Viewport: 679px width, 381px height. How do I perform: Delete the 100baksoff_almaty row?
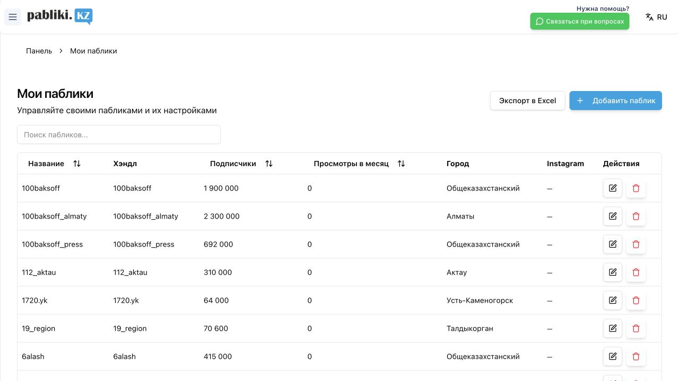point(636,216)
